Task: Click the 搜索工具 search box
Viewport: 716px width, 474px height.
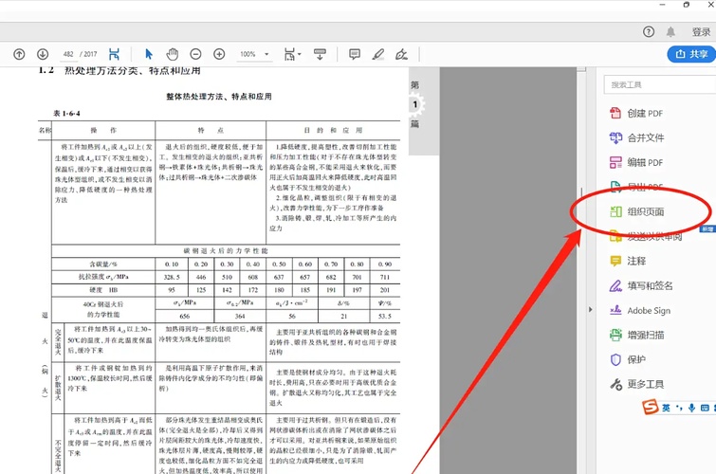Action: tap(656, 84)
